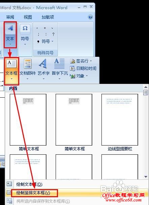
Task: Open the Word help question mark icon
Action: (90, 17)
